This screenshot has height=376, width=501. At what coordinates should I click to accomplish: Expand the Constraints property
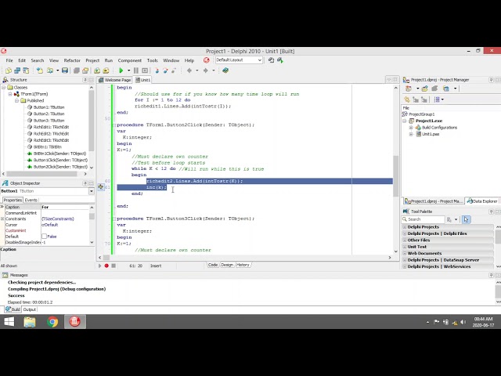tap(2, 219)
